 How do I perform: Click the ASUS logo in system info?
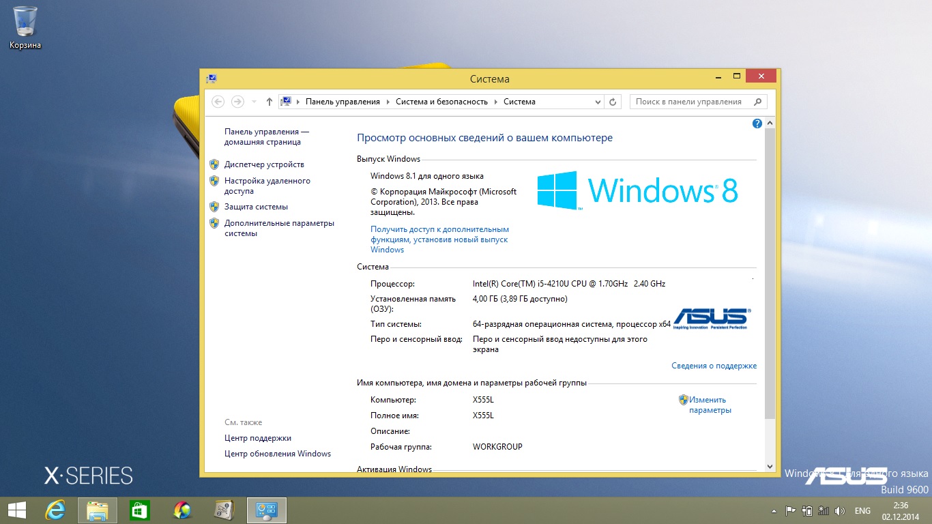pyautogui.click(x=711, y=319)
